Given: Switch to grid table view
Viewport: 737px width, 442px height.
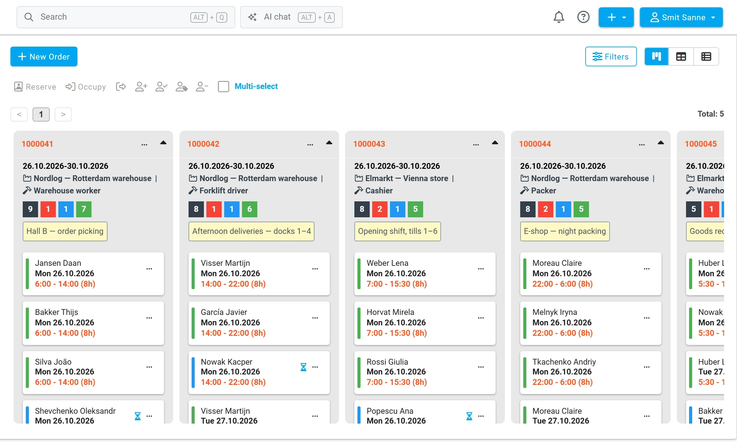Looking at the screenshot, I should [x=681, y=56].
